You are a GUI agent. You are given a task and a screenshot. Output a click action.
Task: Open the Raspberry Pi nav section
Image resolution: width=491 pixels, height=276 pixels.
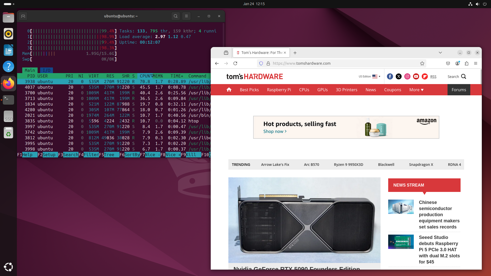pos(279,90)
